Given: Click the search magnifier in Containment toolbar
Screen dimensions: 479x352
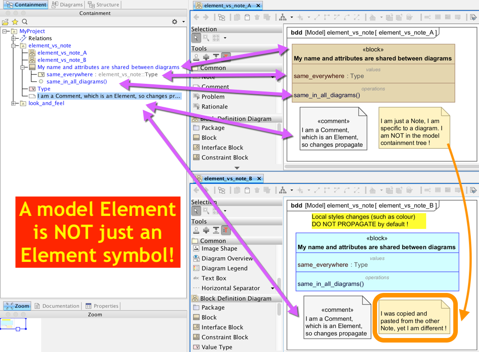Looking at the screenshot, I should pyautogui.click(x=25, y=22).
